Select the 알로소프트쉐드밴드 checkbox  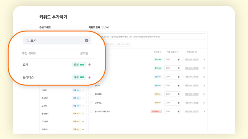coord(92,112)
